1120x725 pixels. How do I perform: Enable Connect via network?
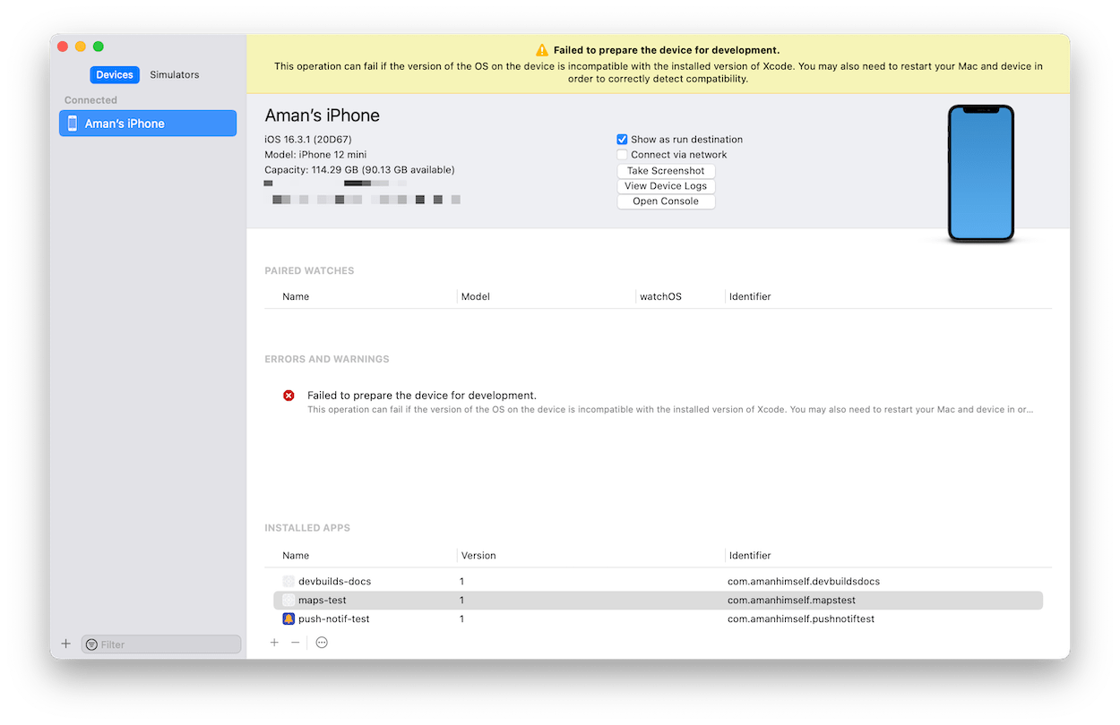coord(622,154)
